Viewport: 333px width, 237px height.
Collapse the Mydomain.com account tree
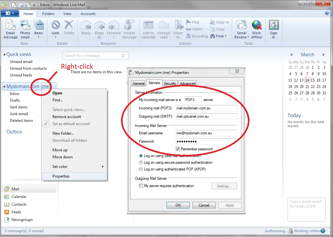[4, 87]
